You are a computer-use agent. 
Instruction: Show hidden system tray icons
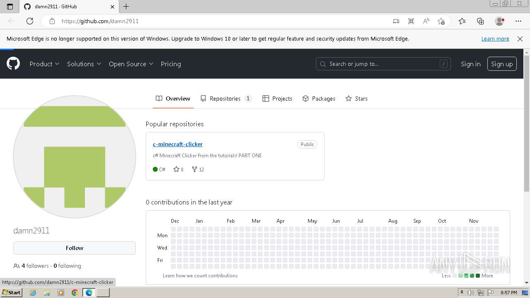462,293
